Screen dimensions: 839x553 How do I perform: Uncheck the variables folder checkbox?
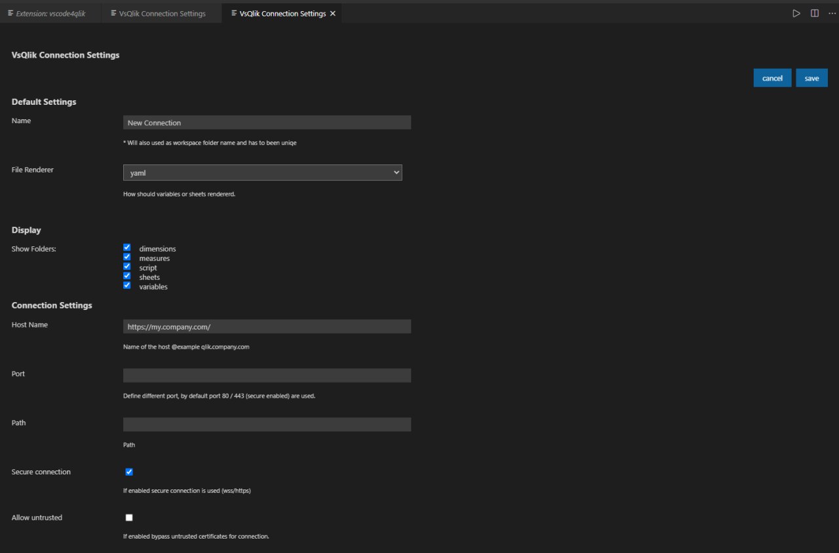(x=127, y=286)
